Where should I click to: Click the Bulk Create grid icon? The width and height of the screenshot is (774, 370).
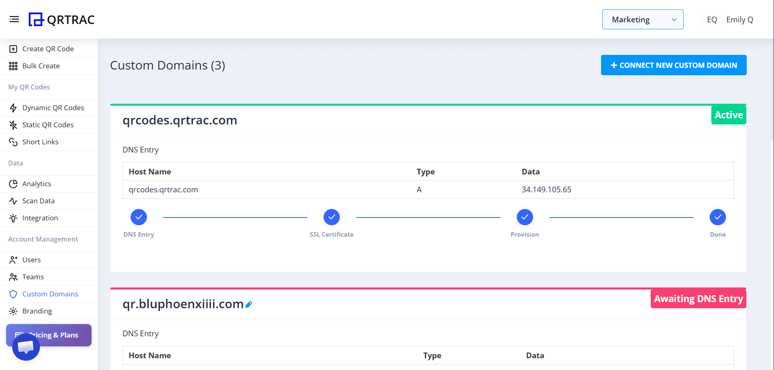click(13, 66)
